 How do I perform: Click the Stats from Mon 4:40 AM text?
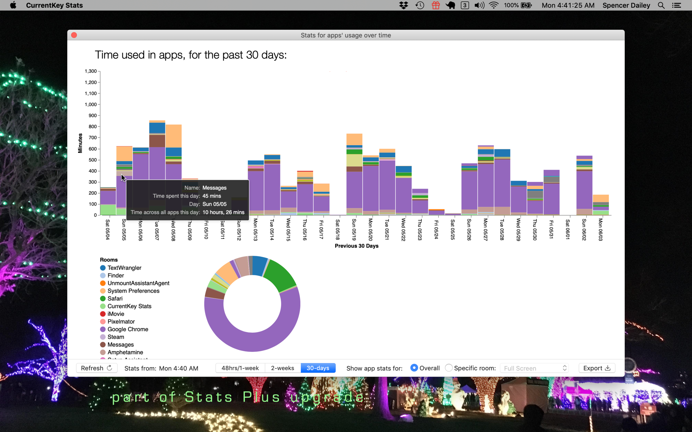[161, 368]
